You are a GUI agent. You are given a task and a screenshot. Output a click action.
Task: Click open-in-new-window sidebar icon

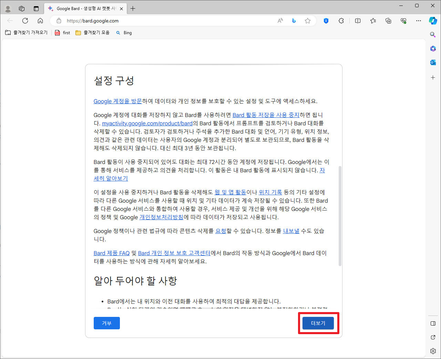(433, 337)
